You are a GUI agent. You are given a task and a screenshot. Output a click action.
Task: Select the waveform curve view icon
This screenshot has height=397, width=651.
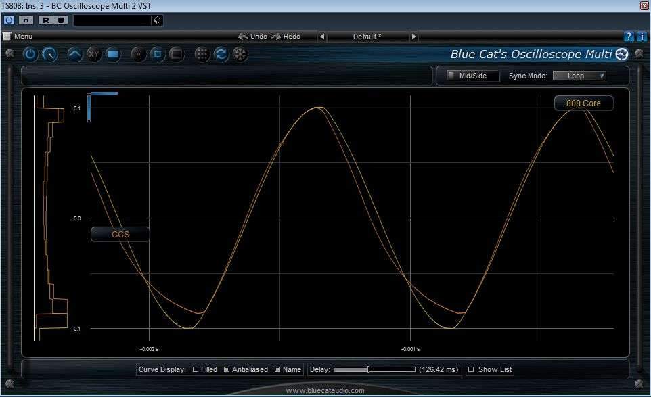click(x=74, y=54)
